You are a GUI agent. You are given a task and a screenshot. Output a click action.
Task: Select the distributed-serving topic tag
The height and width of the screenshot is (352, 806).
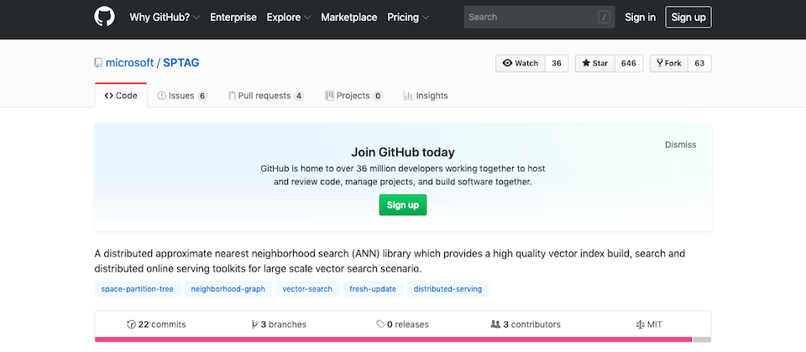tap(447, 289)
